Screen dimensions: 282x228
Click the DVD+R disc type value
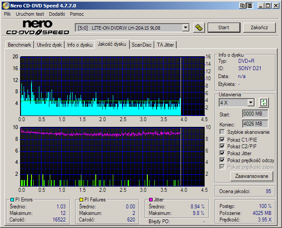pos(246,61)
